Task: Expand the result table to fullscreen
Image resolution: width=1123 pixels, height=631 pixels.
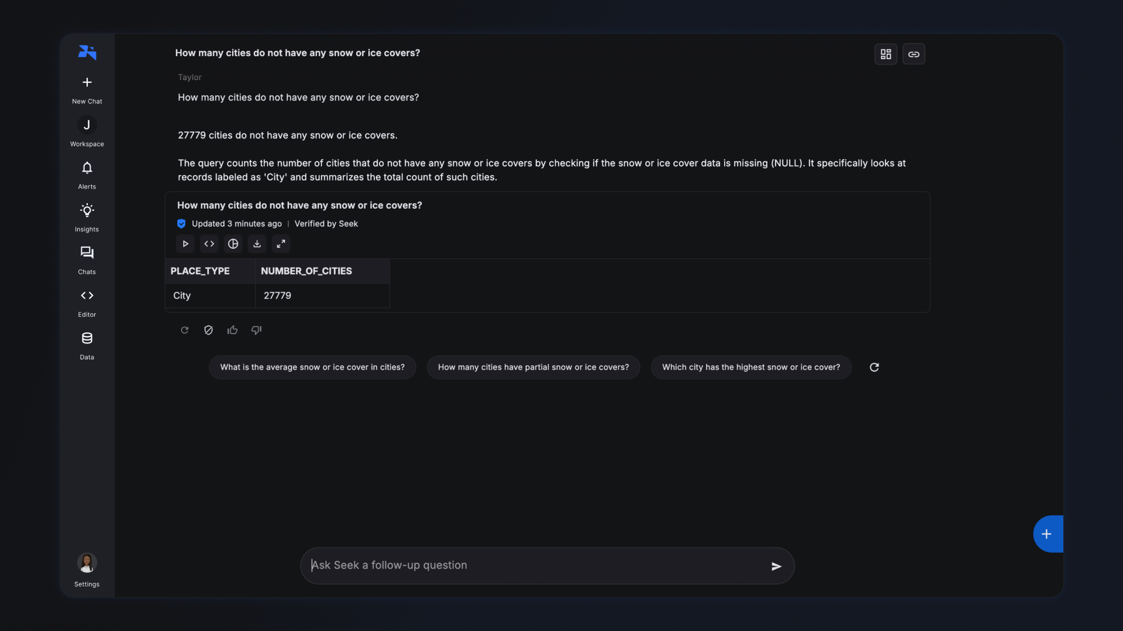Action: click(x=281, y=244)
